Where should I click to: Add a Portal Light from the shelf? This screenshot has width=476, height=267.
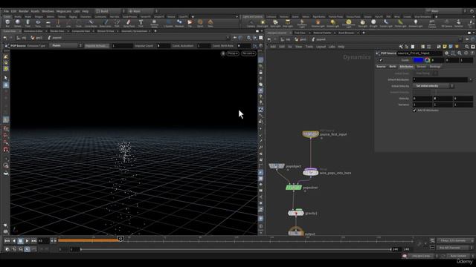pos(400,23)
